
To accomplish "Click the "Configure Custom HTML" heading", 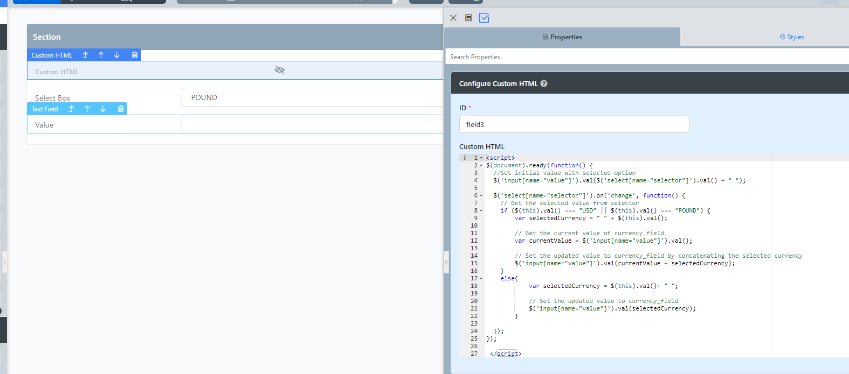I will pos(499,83).
